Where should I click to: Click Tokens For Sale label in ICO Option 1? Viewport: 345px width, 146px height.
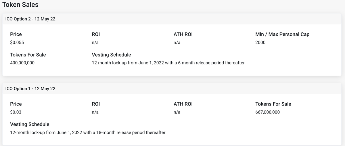coord(273,104)
